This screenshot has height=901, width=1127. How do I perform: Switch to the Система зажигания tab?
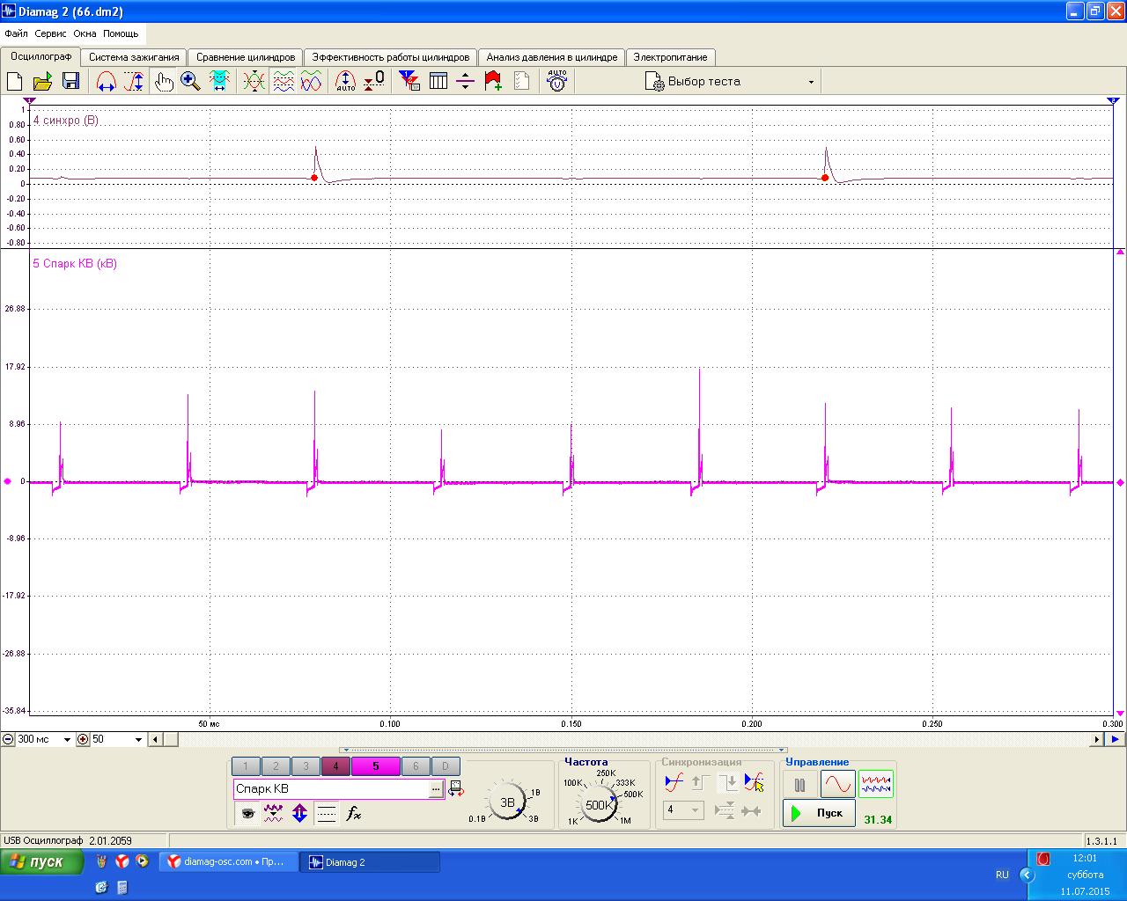pyautogui.click(x=134, y=57)
